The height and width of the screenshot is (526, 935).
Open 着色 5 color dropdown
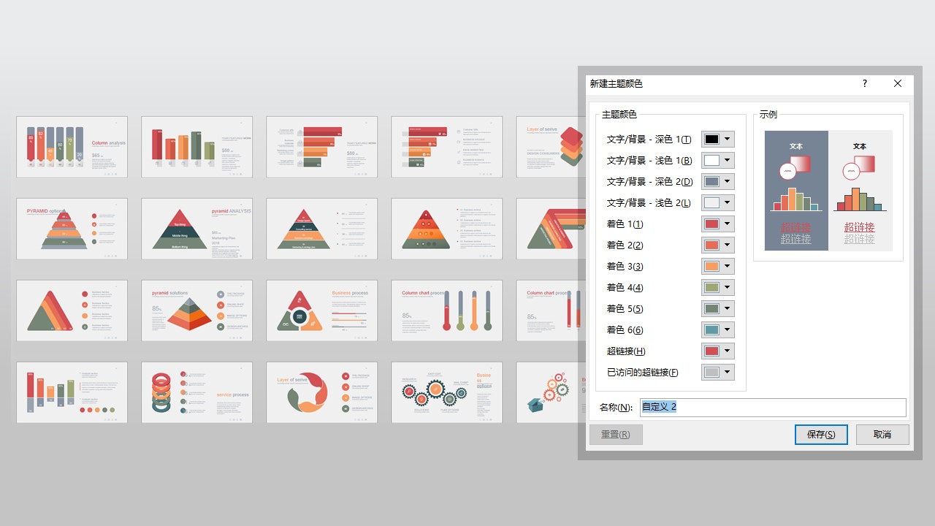[718, 309]
